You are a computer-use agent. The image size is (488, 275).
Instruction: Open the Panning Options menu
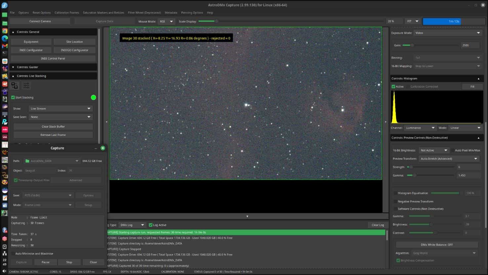pyautogui.click(x=192, y=13)
